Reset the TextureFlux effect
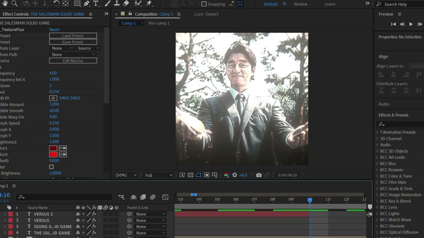 pyautogui.click(x=54, y=29)
